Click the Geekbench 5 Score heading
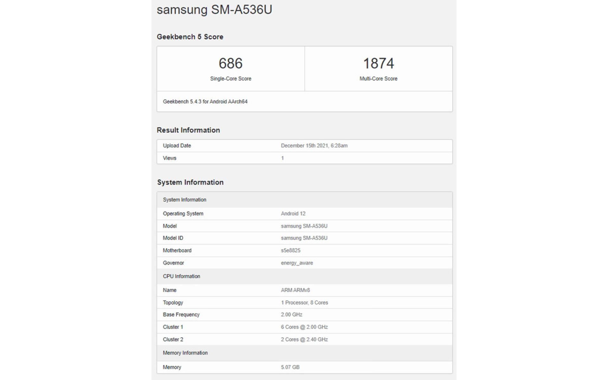Viewport: 608px width, 380px height. (x=190, y=37)
